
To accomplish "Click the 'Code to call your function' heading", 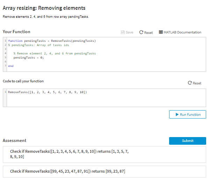I will pos(23,81).
